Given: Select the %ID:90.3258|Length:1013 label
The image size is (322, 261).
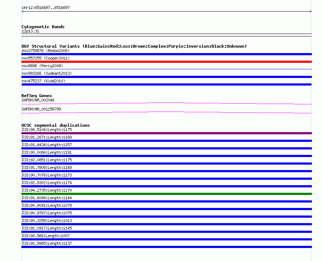Looking at the screenshot, I should (47, 221).
